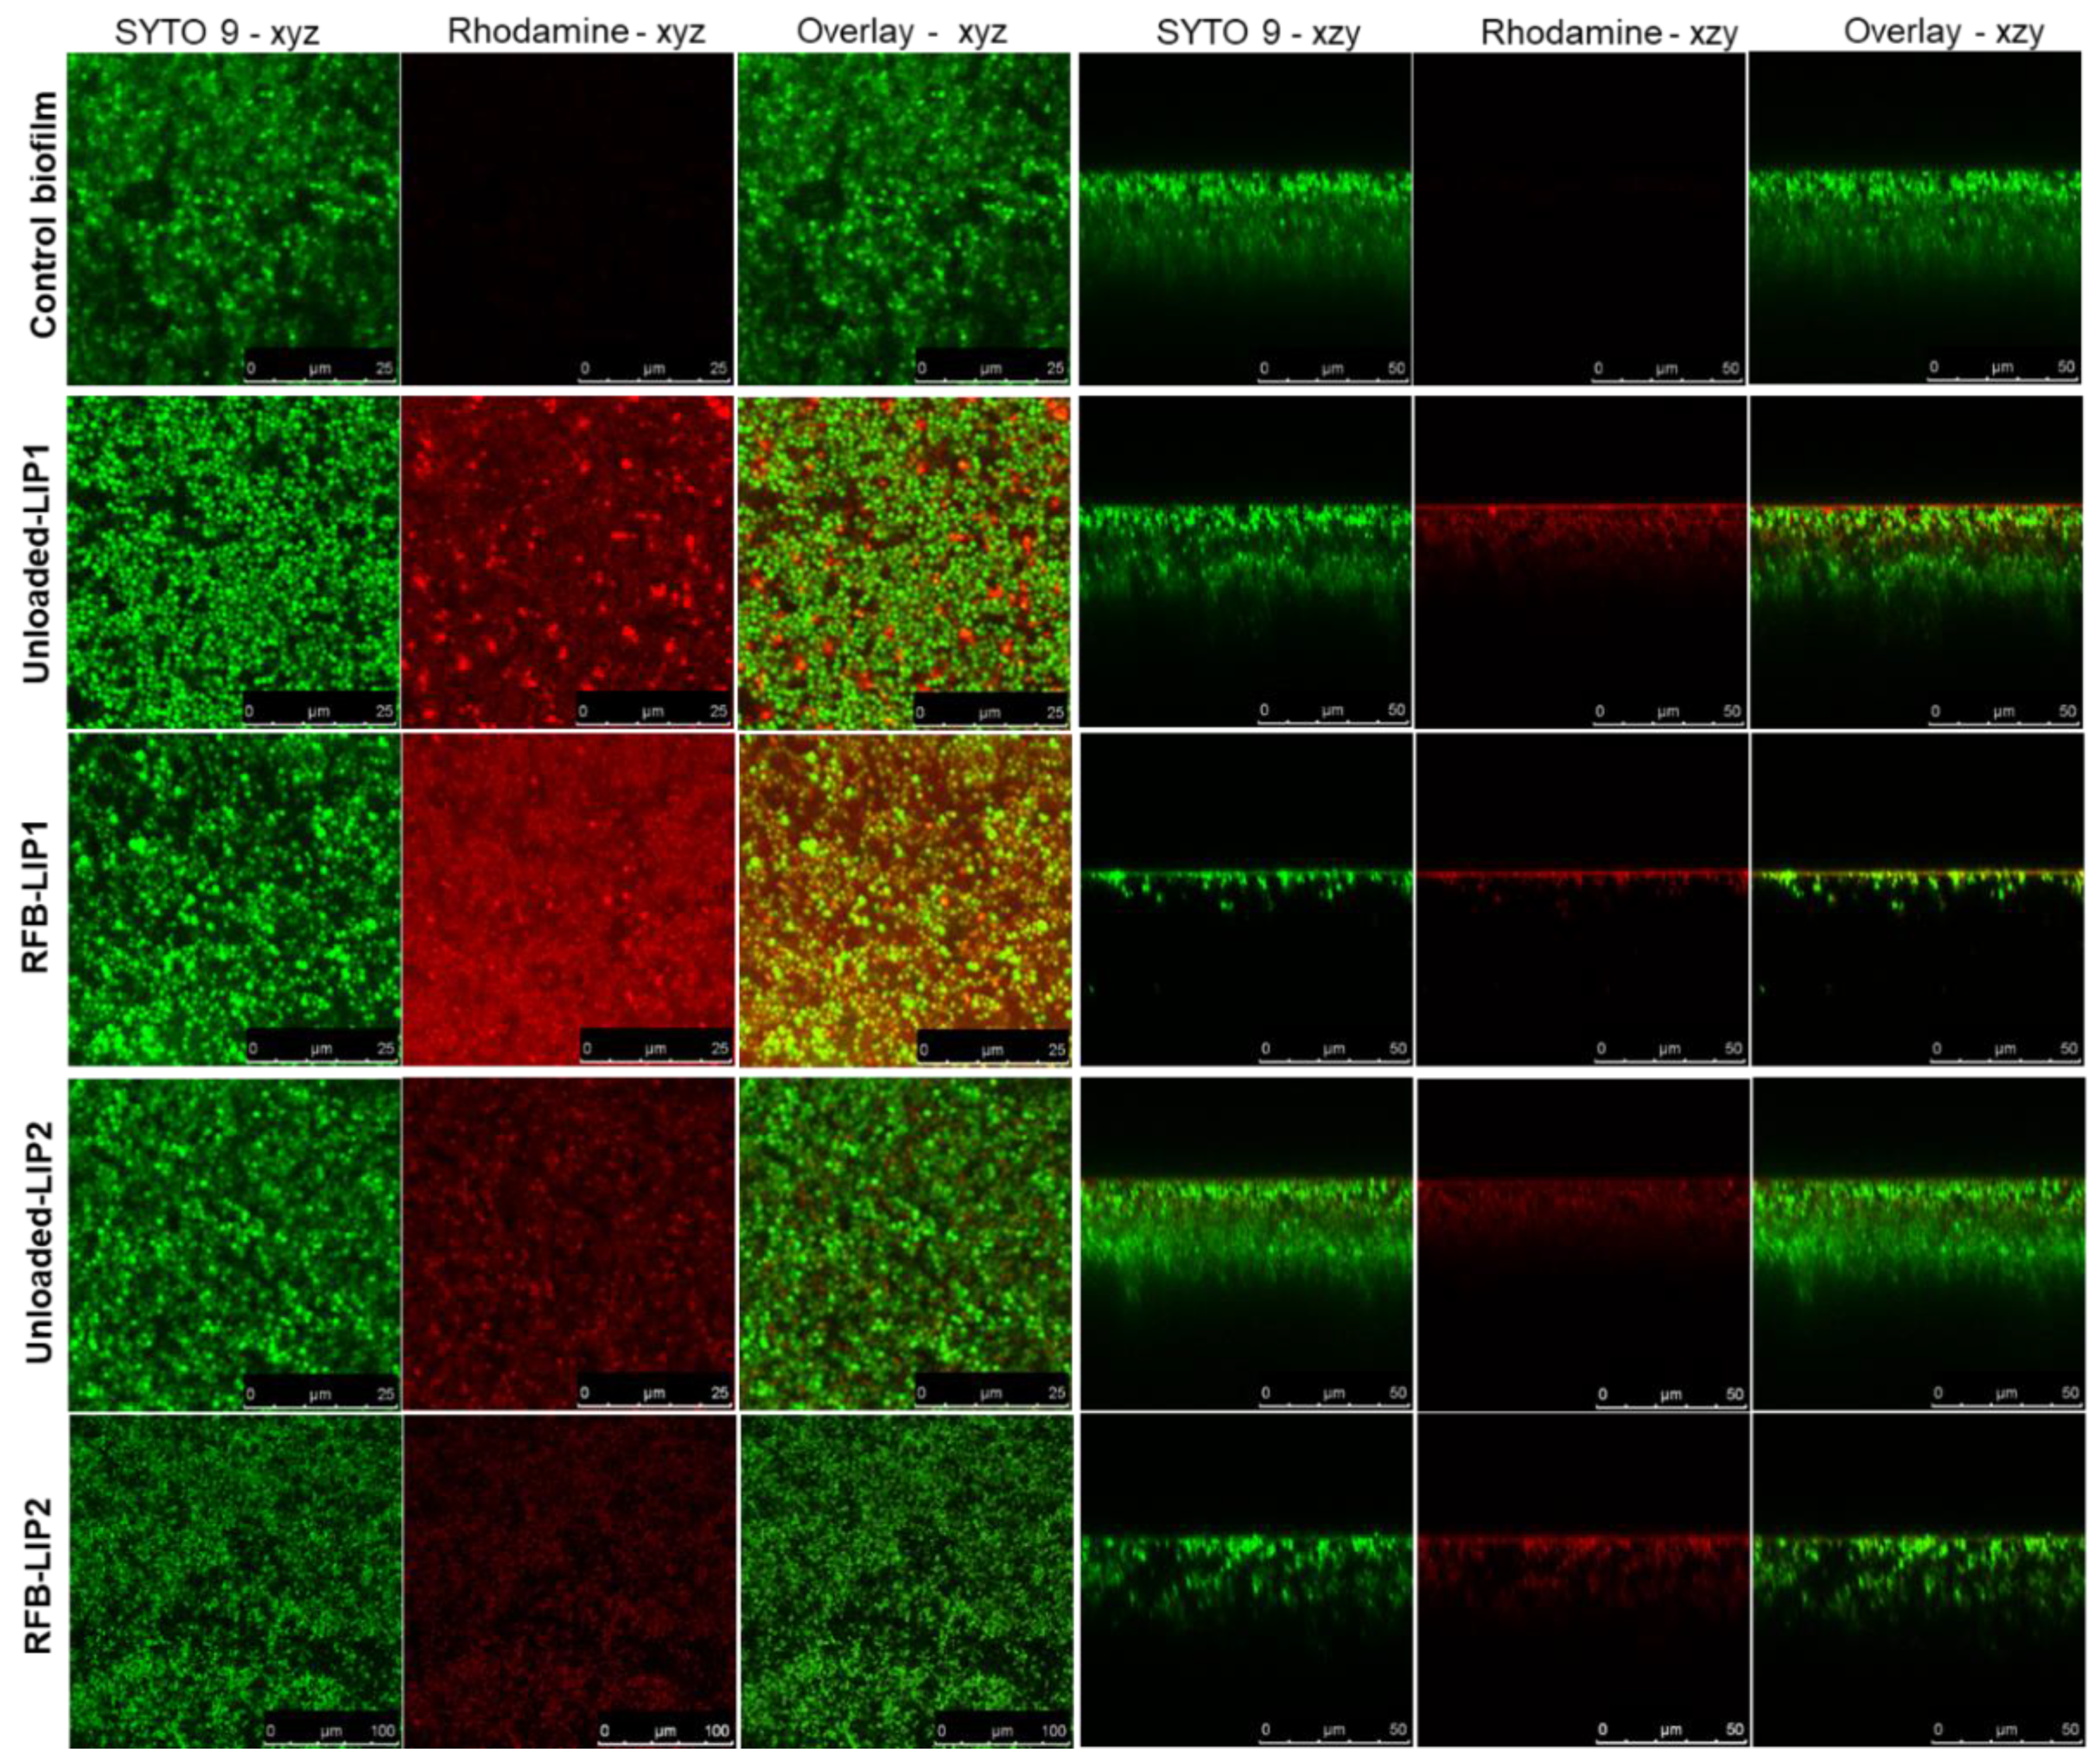Click the RFB-LIP1 Rhodamine xzy cross-section
2100x1762 pixels.
tap(1582, 898)
